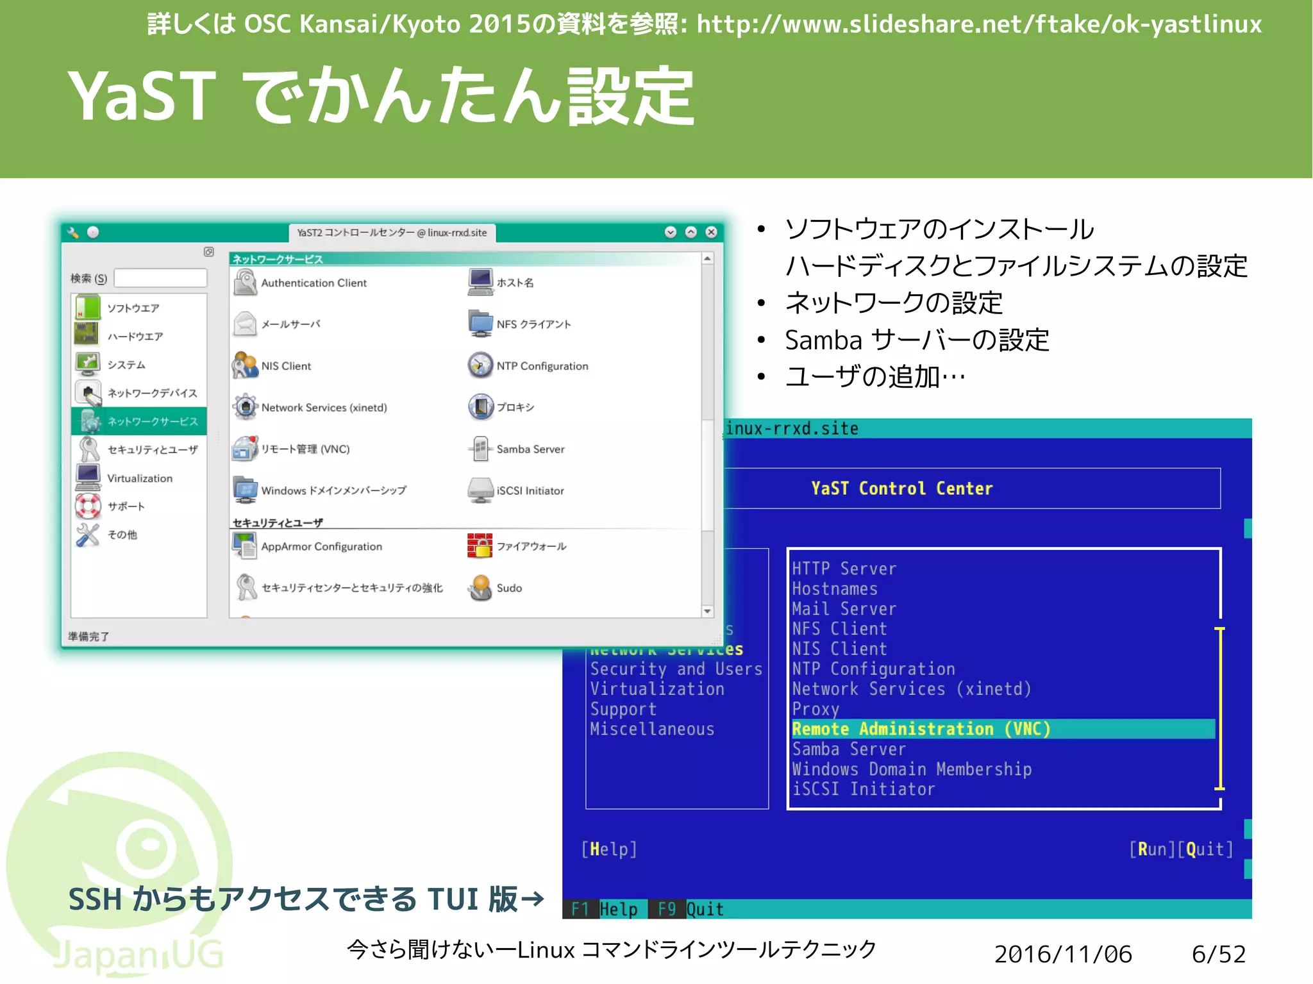Screen dimensions: 1313x984
Task: Click the wrench icon in YaST2 titlebar
Action: pyautogui.click(x=73, y=233)
